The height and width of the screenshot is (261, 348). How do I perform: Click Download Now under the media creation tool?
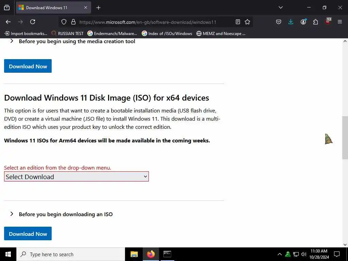[28, 66]
